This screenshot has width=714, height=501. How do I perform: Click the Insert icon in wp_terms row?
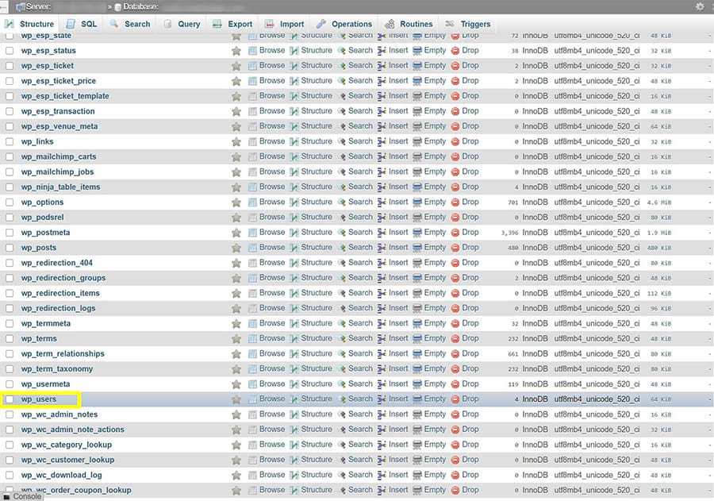click(x=382, y=339)
